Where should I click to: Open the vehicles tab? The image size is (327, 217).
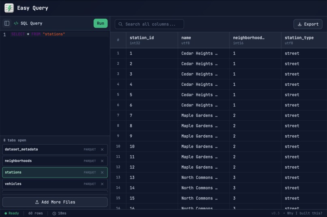(x=55, y=184)
